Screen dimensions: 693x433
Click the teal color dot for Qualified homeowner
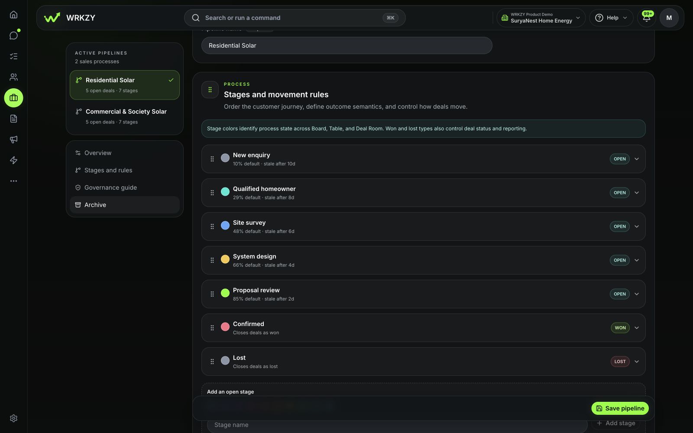click(x=225, y=192)
